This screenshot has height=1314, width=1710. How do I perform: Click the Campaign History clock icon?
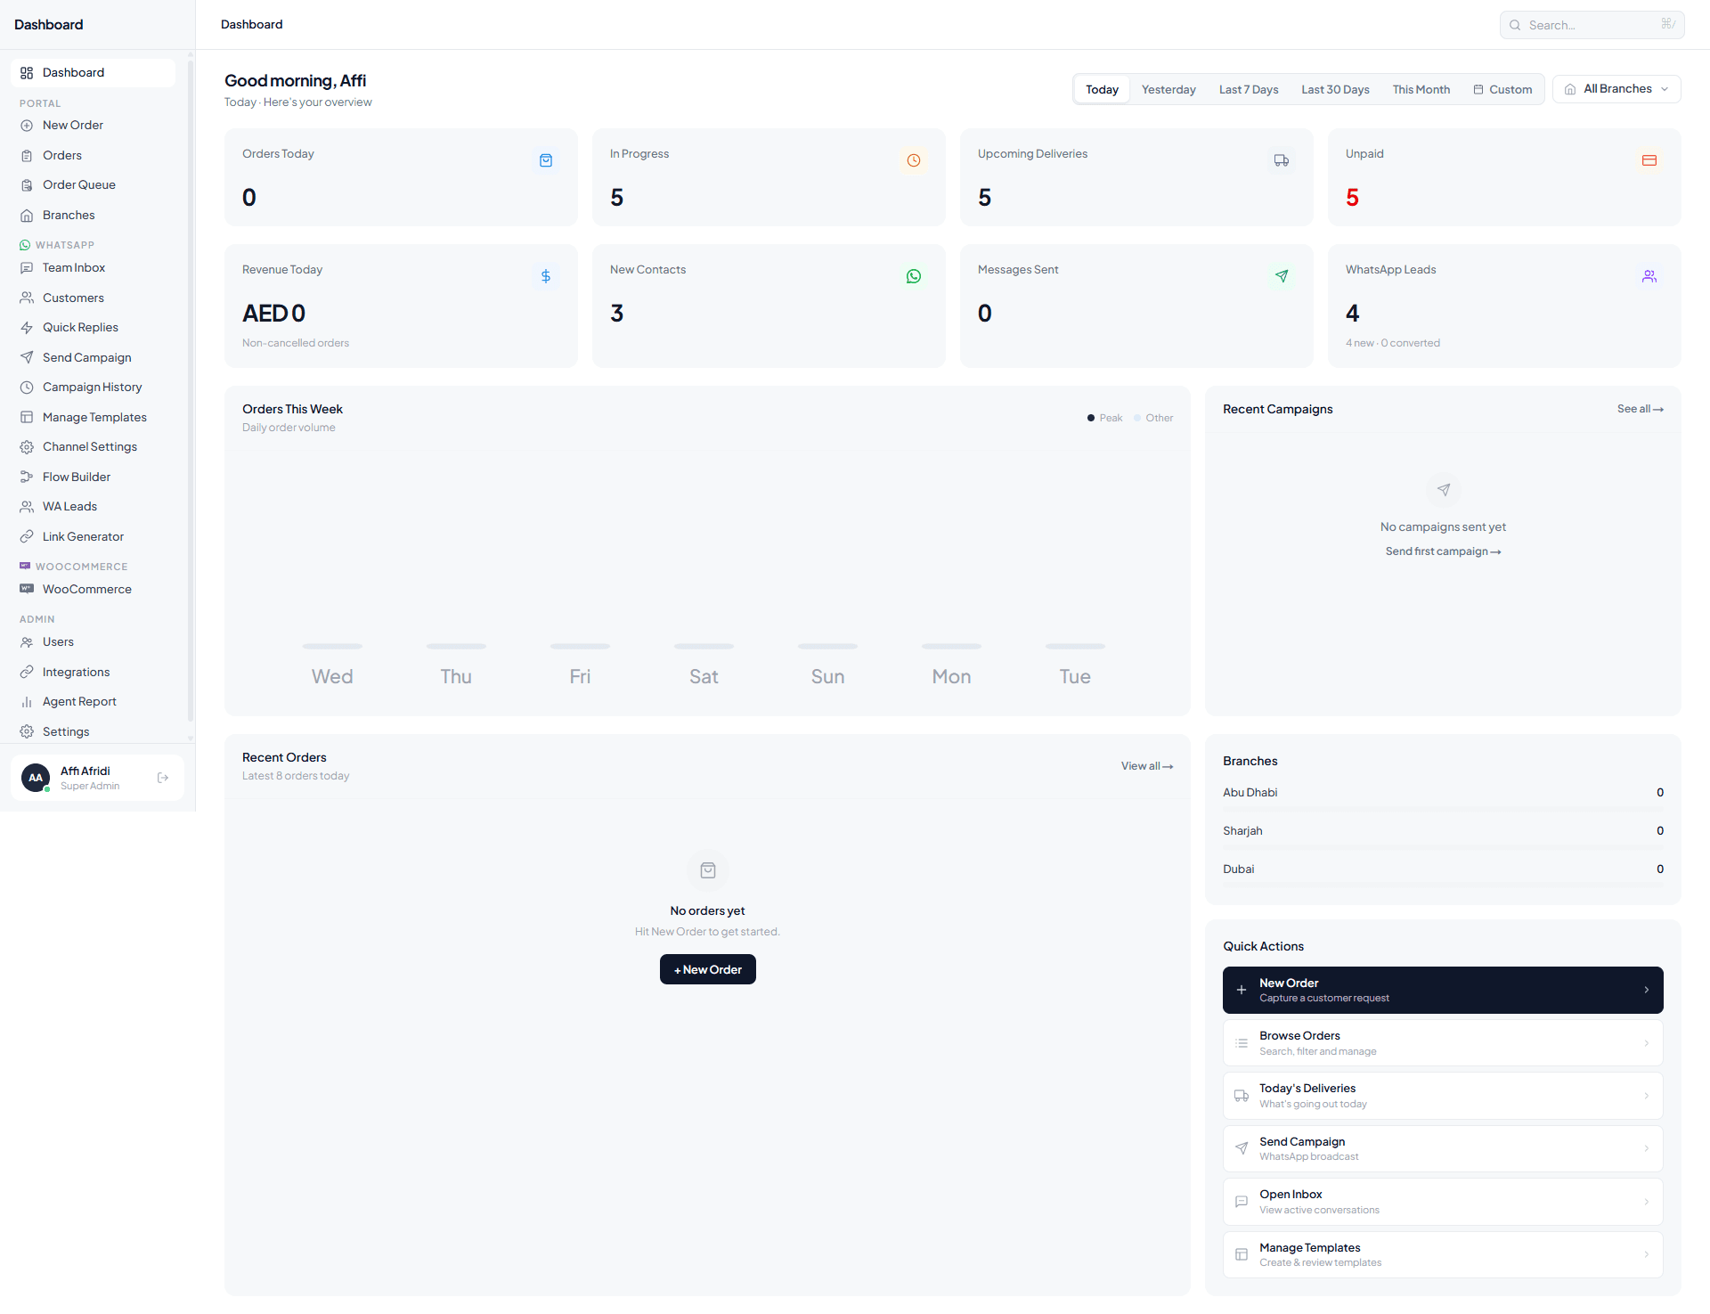(27, 388)
